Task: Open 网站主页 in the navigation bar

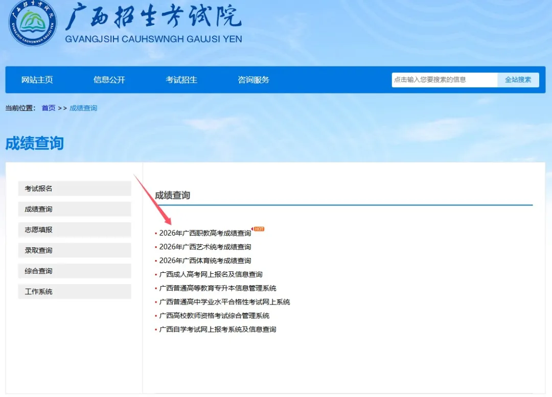Action: [x=37, y=80]
